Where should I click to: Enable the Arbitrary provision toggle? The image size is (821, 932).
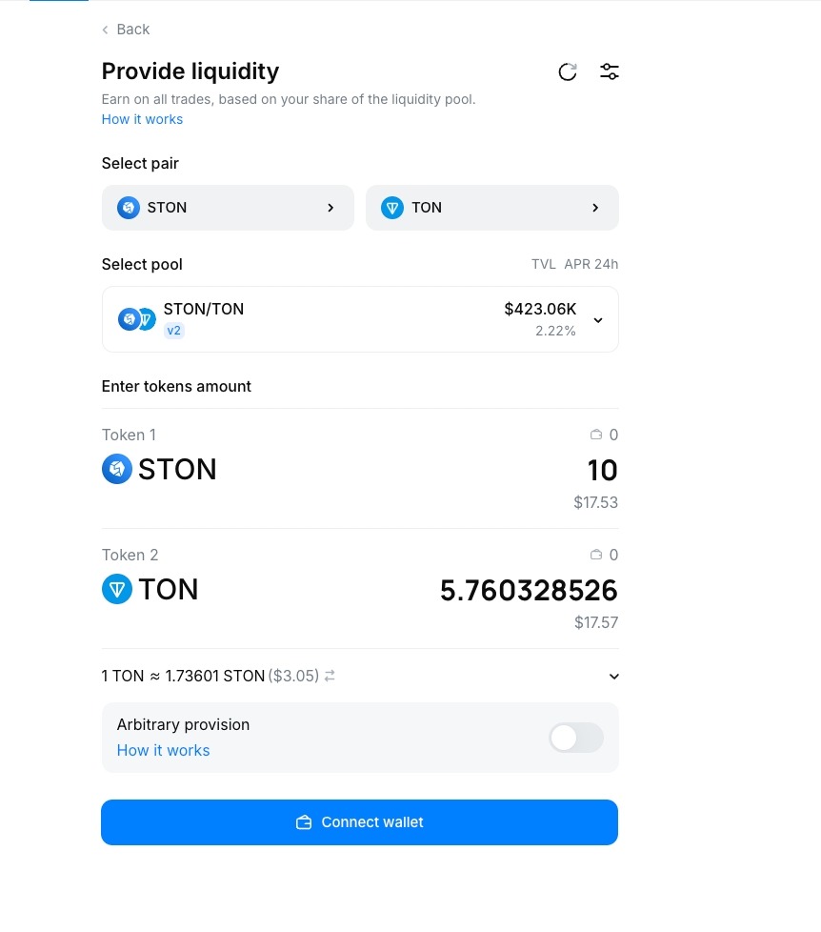575,738
